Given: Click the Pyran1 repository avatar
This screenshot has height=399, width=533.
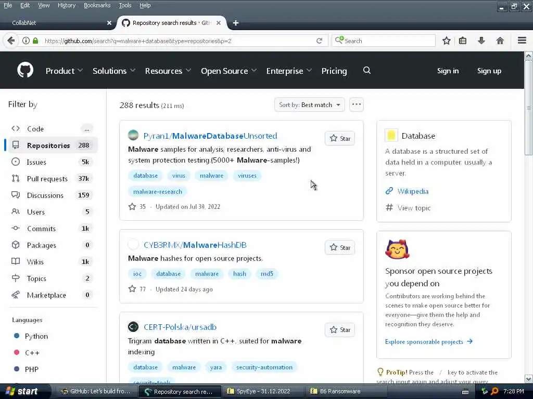Looking at the screenshot, I should pyautogui.click(x=133, y=136).
